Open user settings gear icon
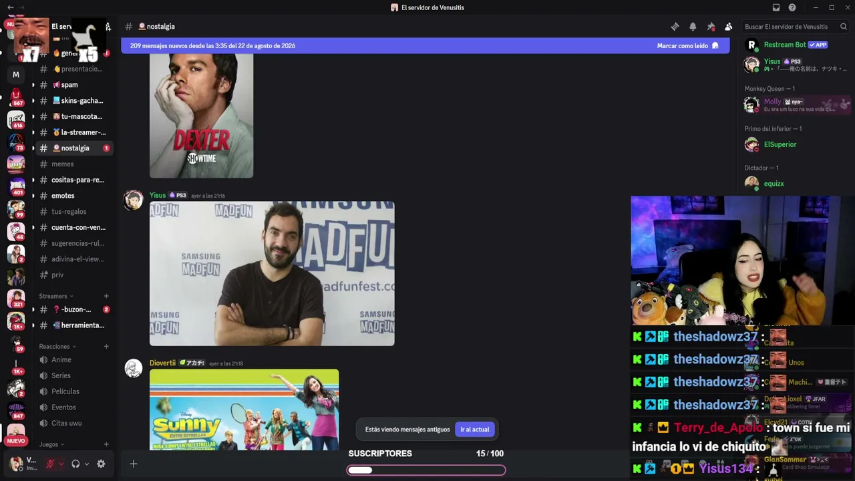The image size is (855, 481). pyautogui.click(x=101, y=464)
